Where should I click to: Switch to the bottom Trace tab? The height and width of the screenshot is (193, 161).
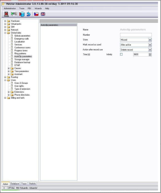tap(24, 184)
